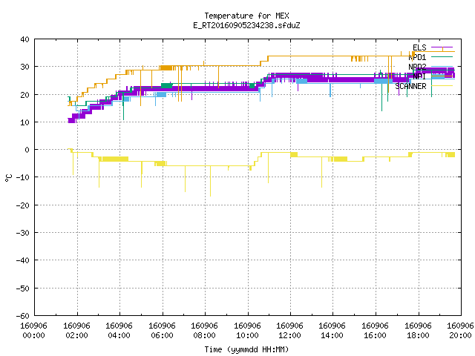Click the x-axis tick label '160906 04:00'
The width and height of the screenshot is (475, 356).
pyautogui.click(x=119, y=331)
